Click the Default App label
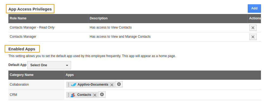The height and width of the screenshot is (105, 271). (x=17, y=65)
